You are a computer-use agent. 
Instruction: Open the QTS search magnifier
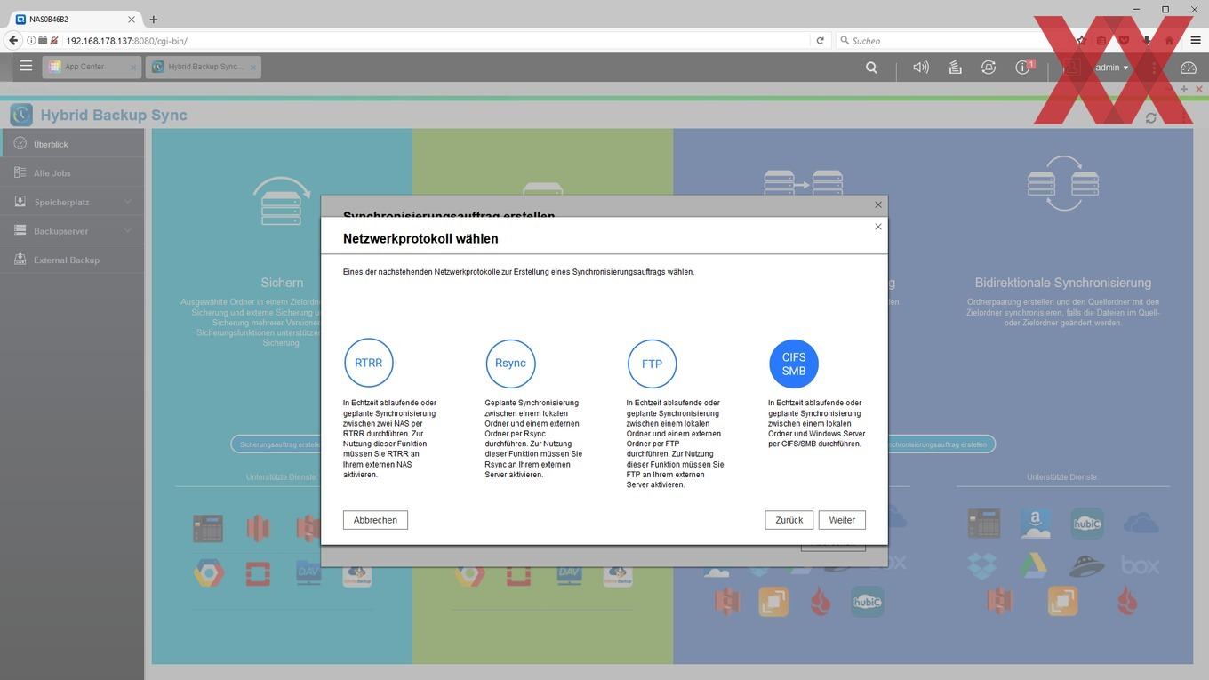871,68
